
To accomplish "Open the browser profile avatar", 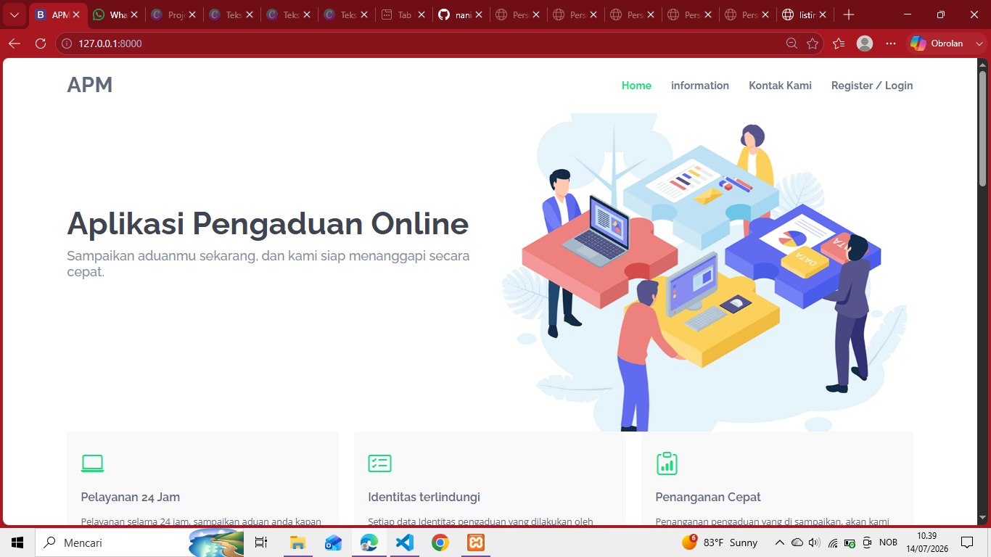I will (865, 44).
